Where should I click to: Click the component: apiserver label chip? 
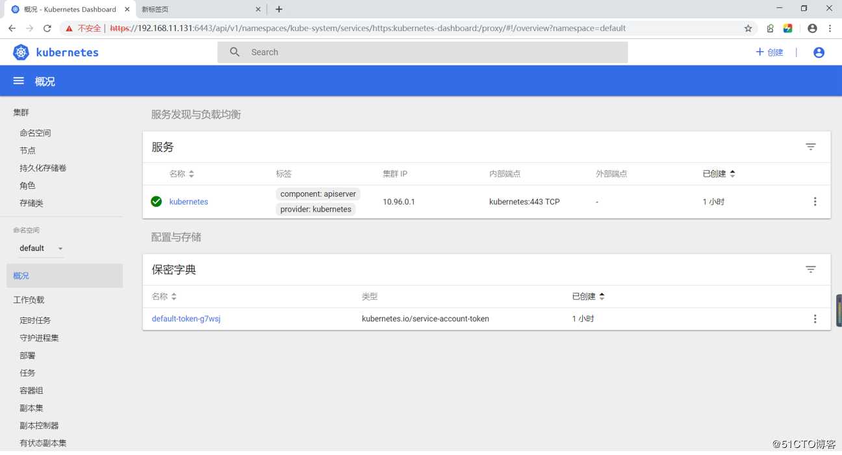pyautogui.click(x=318, y=194)
